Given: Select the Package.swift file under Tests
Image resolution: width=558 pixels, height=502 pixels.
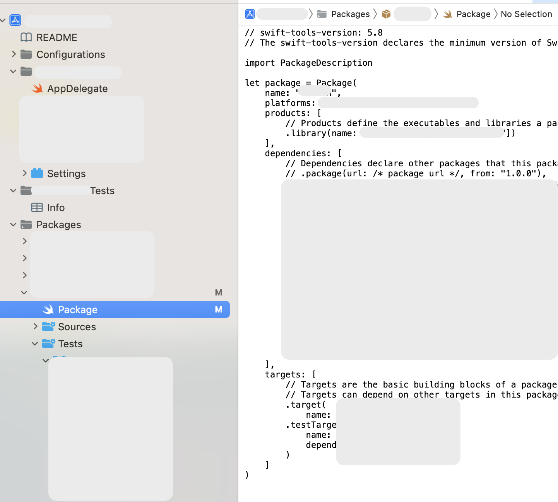Looking at the screenshot, I should coord(77,309).
